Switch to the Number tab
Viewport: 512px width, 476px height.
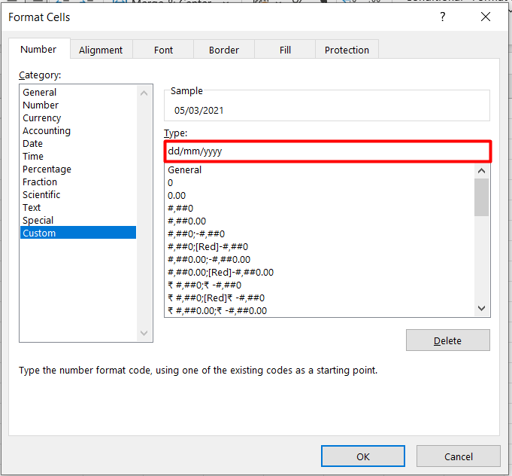pyautogui.click(x=38, y=50)
